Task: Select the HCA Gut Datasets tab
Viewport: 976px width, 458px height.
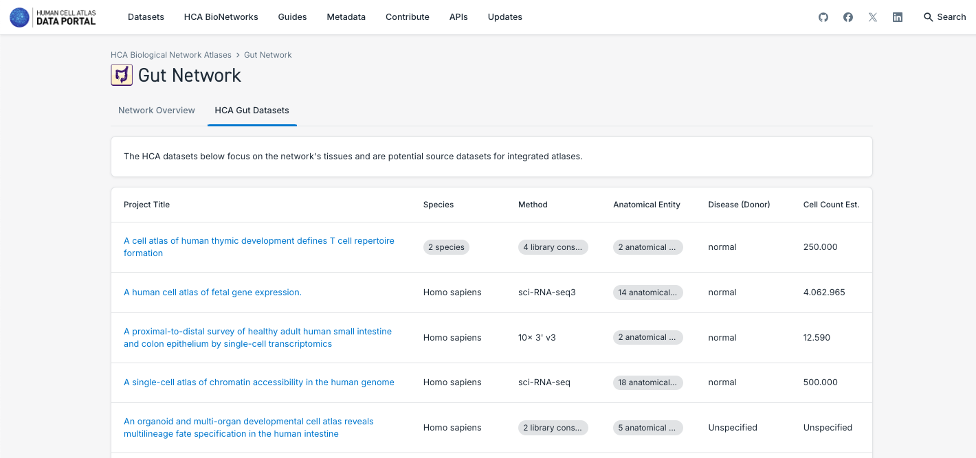Action: pyautogui.click(x=252, y=111)
